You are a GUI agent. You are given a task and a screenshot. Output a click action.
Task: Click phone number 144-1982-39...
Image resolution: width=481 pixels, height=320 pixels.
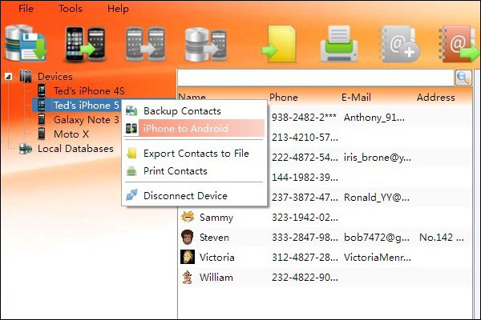coord(305,178)
